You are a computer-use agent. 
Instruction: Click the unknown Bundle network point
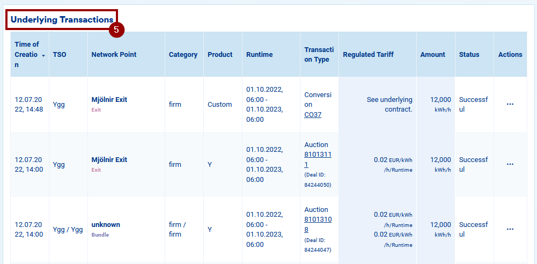[106, 224]
